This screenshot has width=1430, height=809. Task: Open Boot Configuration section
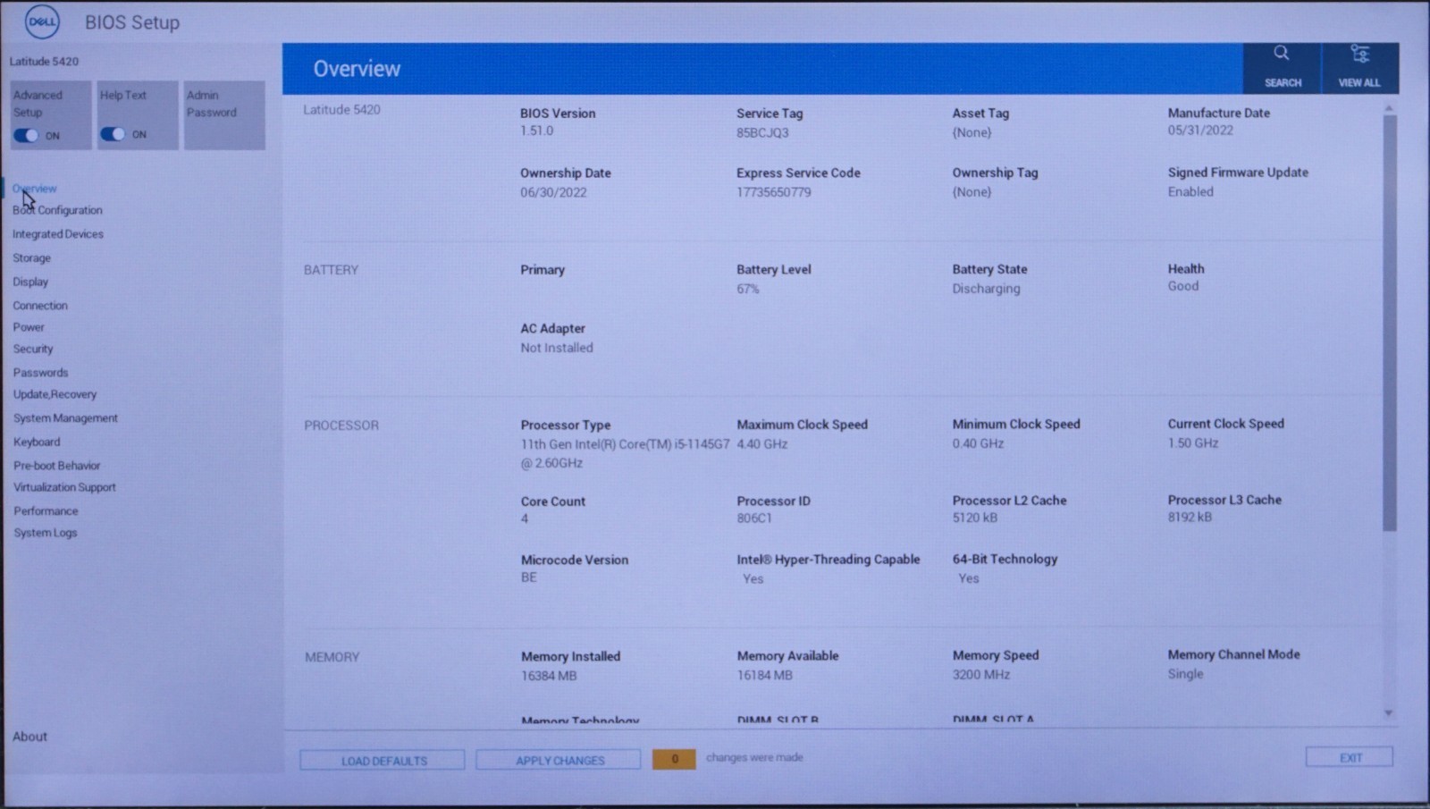coord(57,210)
